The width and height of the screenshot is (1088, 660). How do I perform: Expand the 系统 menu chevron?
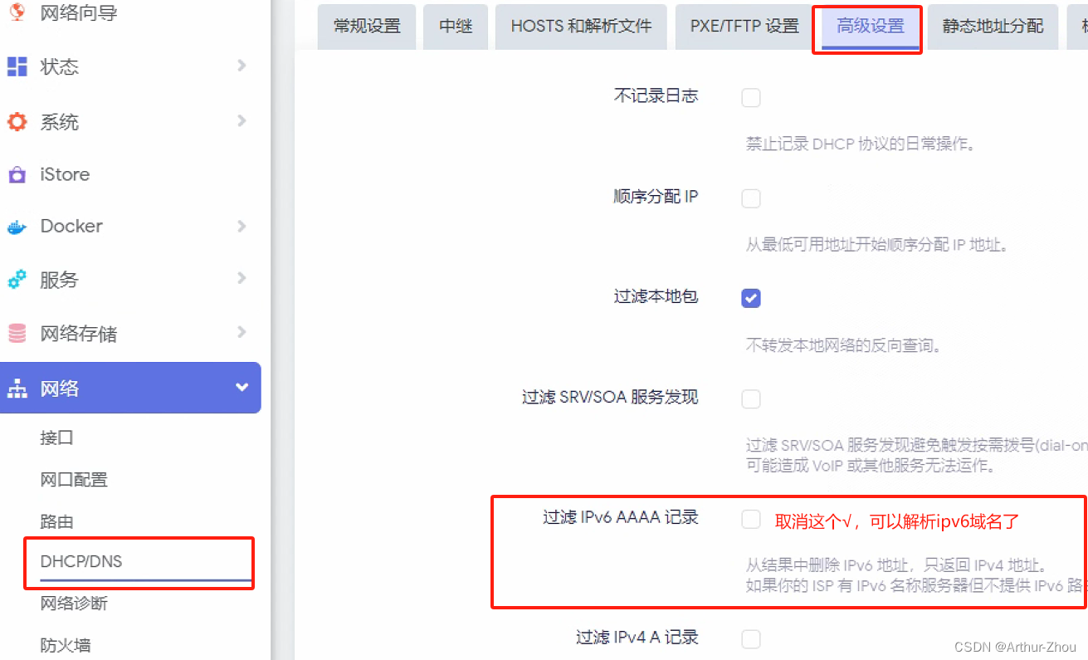point(242,120)
